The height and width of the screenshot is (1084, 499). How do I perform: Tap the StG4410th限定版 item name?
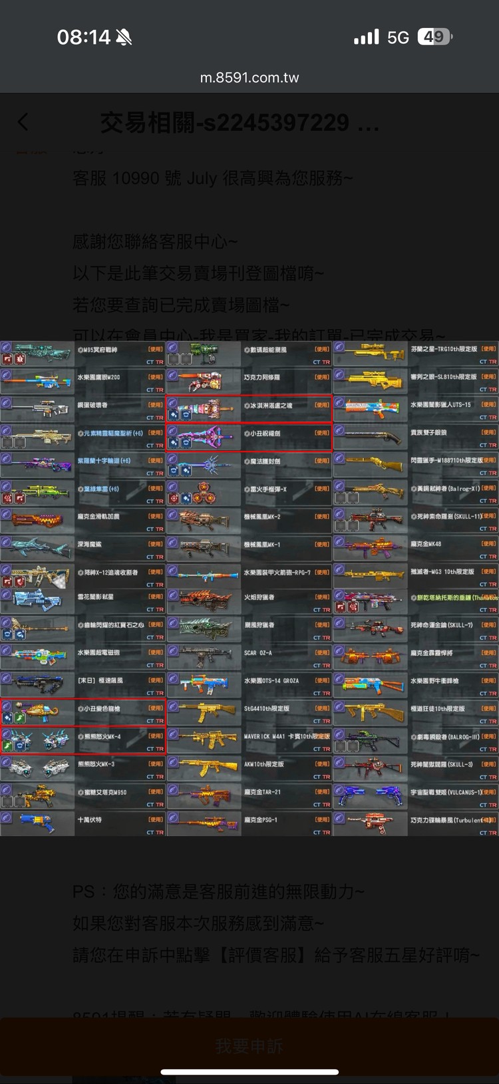(x=266, y=709)
